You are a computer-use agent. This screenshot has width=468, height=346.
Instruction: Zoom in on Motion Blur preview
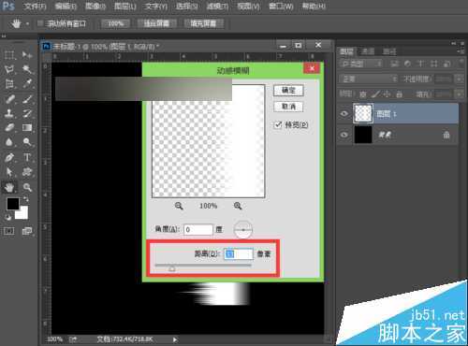238,206
